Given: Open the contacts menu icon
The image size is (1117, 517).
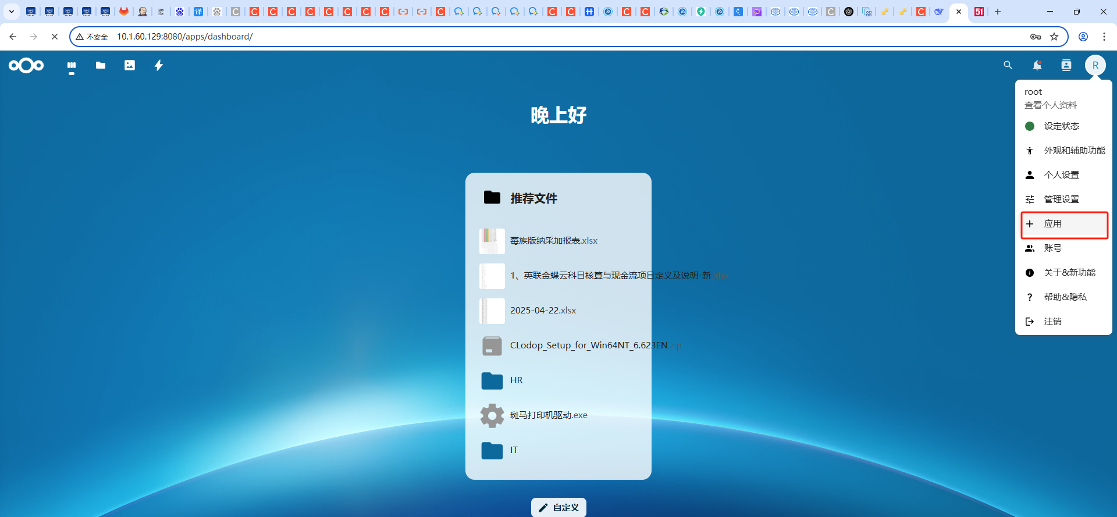Looking at the screenshot, I should pyautogui.click(x=1066, y=66).
